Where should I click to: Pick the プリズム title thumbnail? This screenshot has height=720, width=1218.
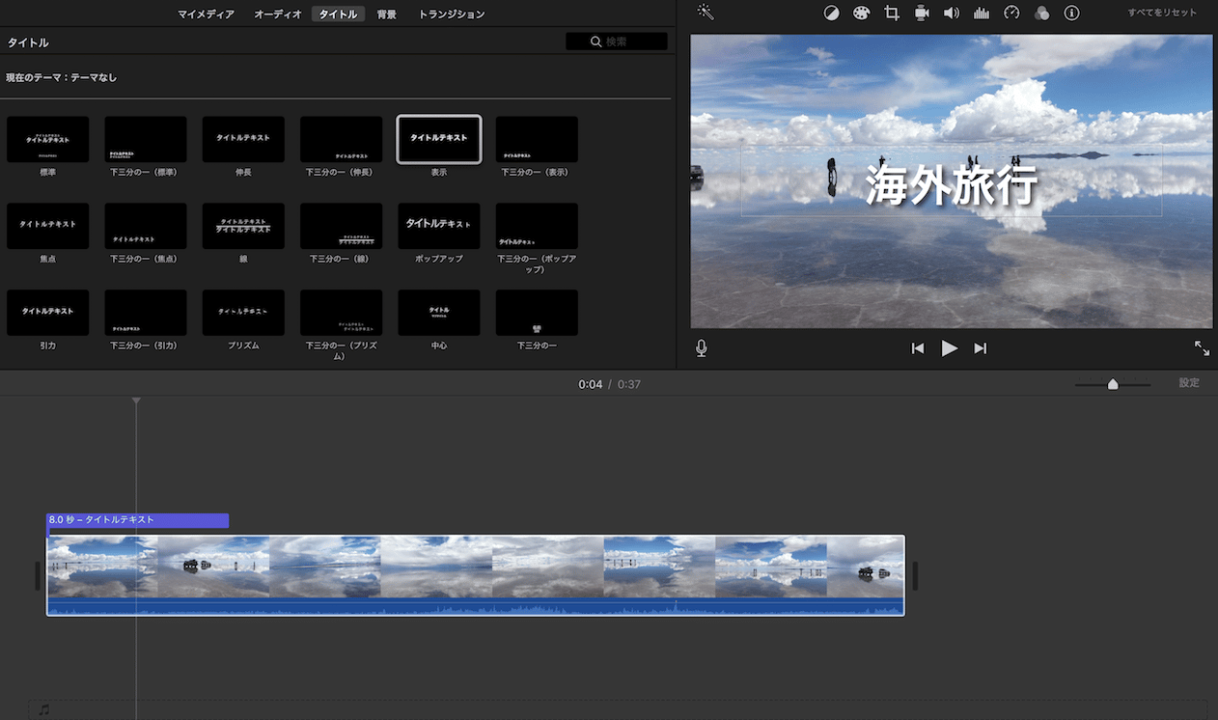[x=243, y=313]
